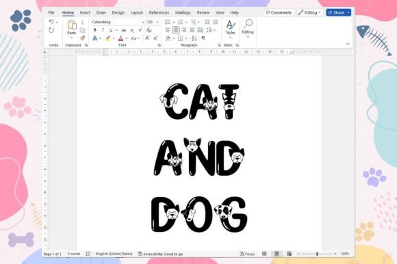Switch to the Mailings tab
The image size is (397, 264).
tap(183, 12)
